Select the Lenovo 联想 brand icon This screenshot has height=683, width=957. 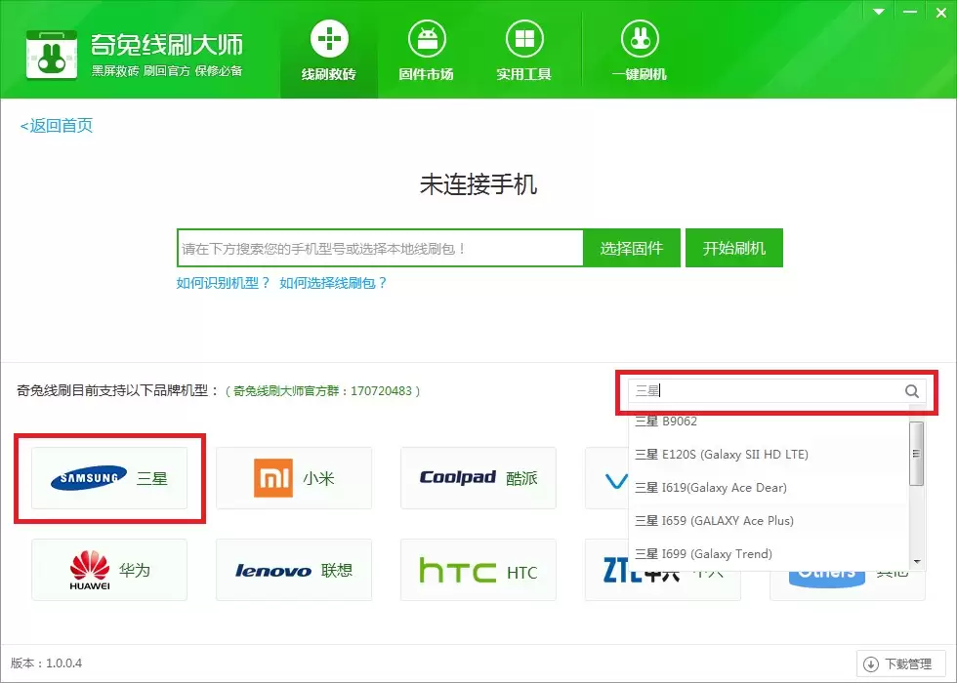(x=293, y=570)
